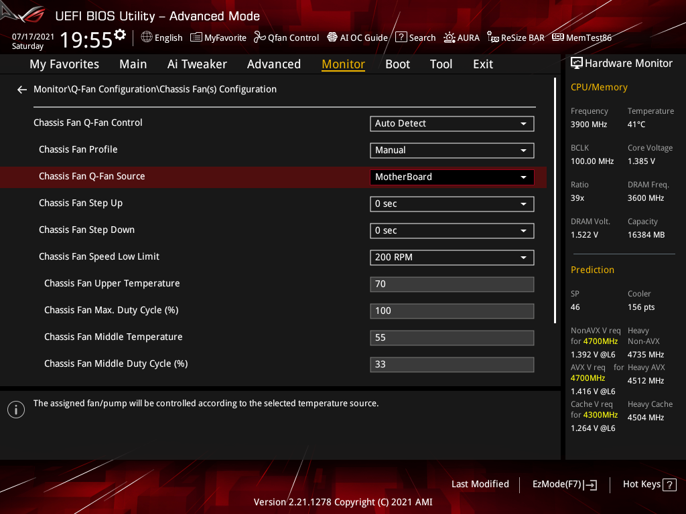Viewport: 686px width, 514px height.
Task: Click the Hot Keys question mark icon
Action: tap(669, 485)
